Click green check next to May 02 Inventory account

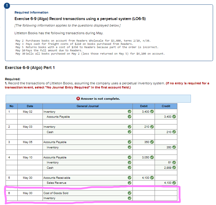[x=130, y=111]
